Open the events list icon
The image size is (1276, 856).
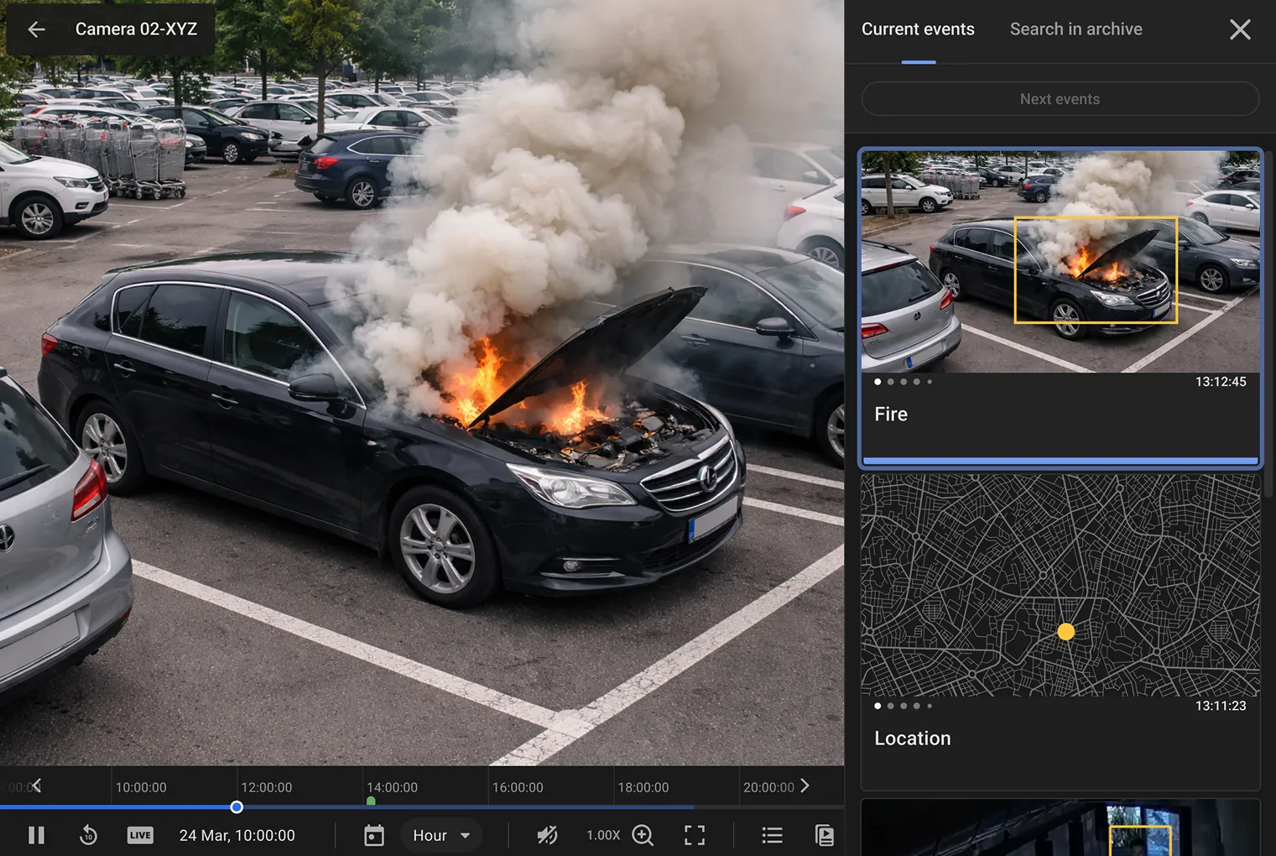[772, 835]
